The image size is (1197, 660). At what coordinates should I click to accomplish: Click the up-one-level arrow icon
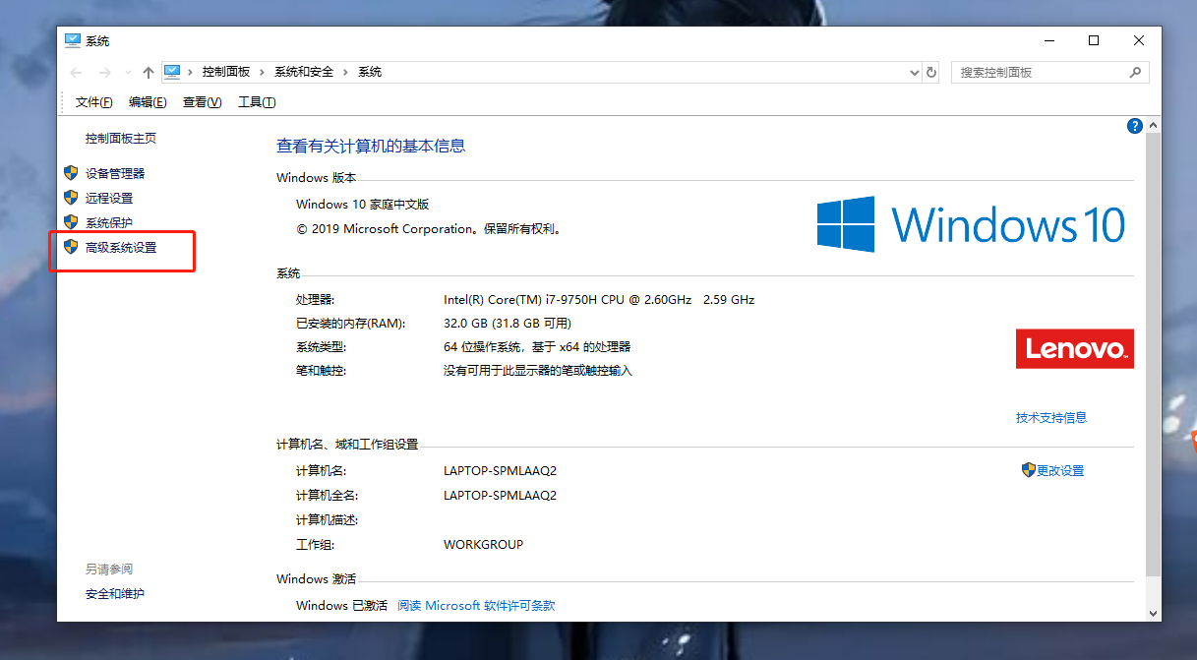(149, 73)
